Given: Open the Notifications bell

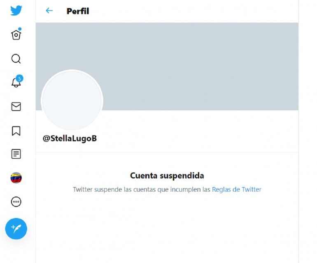Looking at the screenshot, I should (x=16, y=82).
